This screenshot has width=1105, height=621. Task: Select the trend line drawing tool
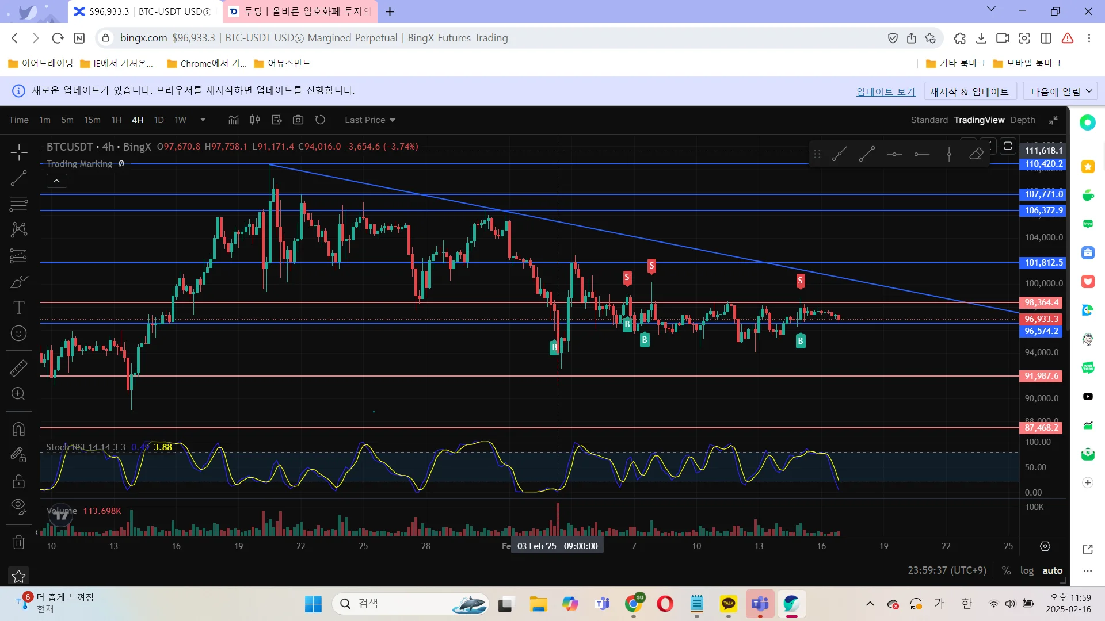(19, 178)
